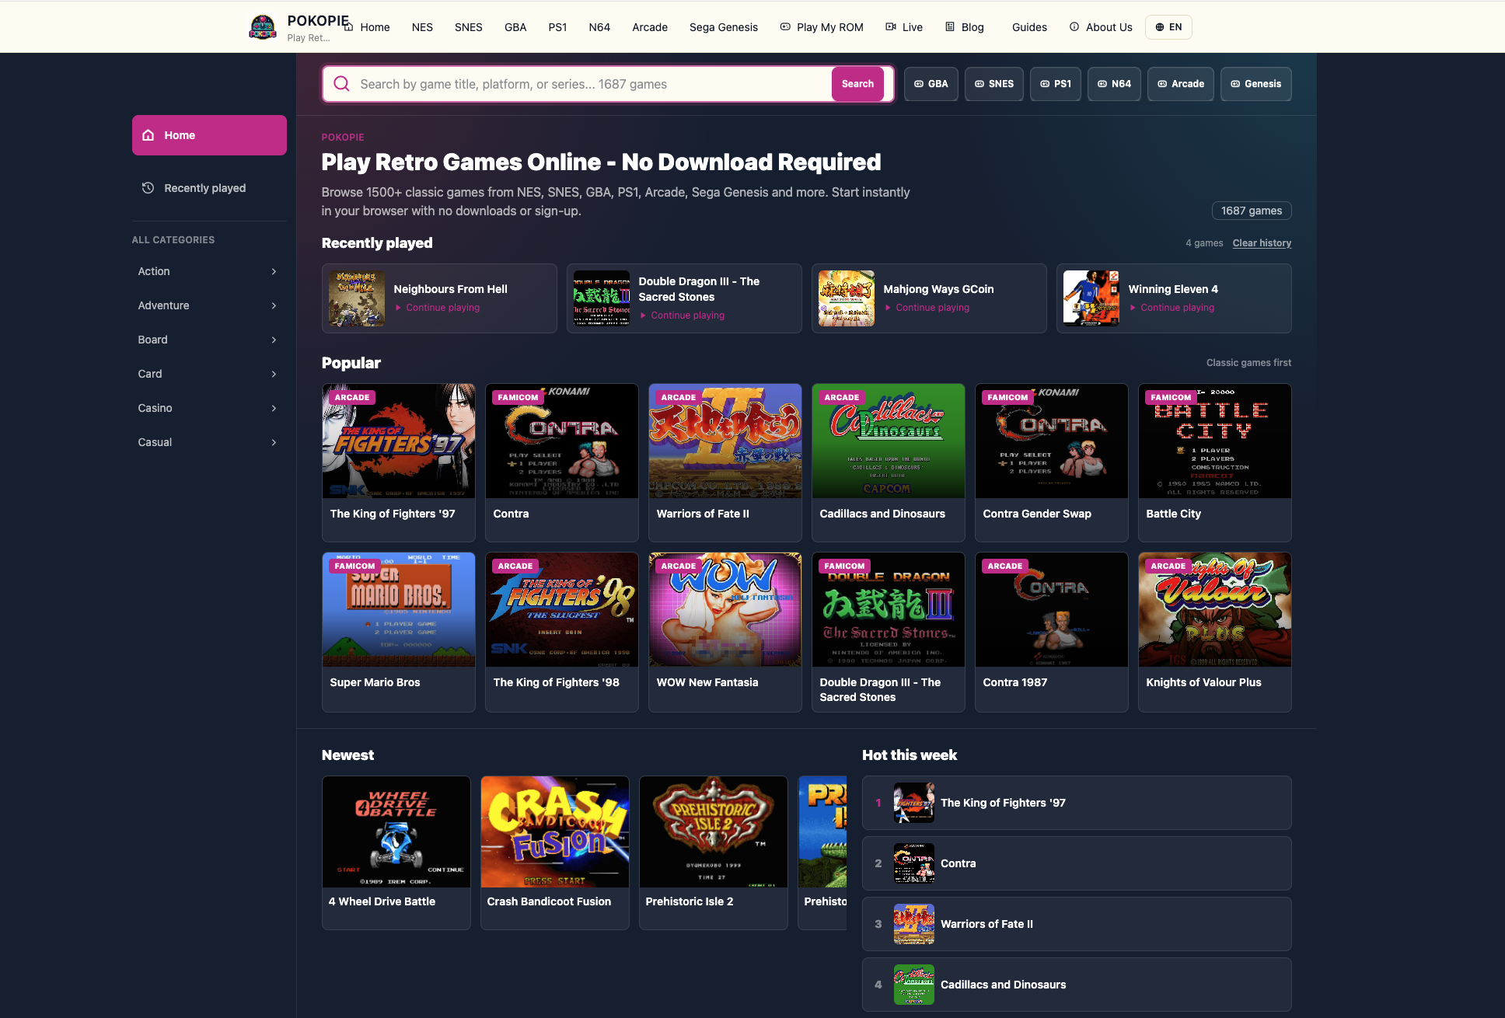Open Contra Gender Swap game thumbnail
Screen dimensions: 1505x1018
pos(1051,441)
